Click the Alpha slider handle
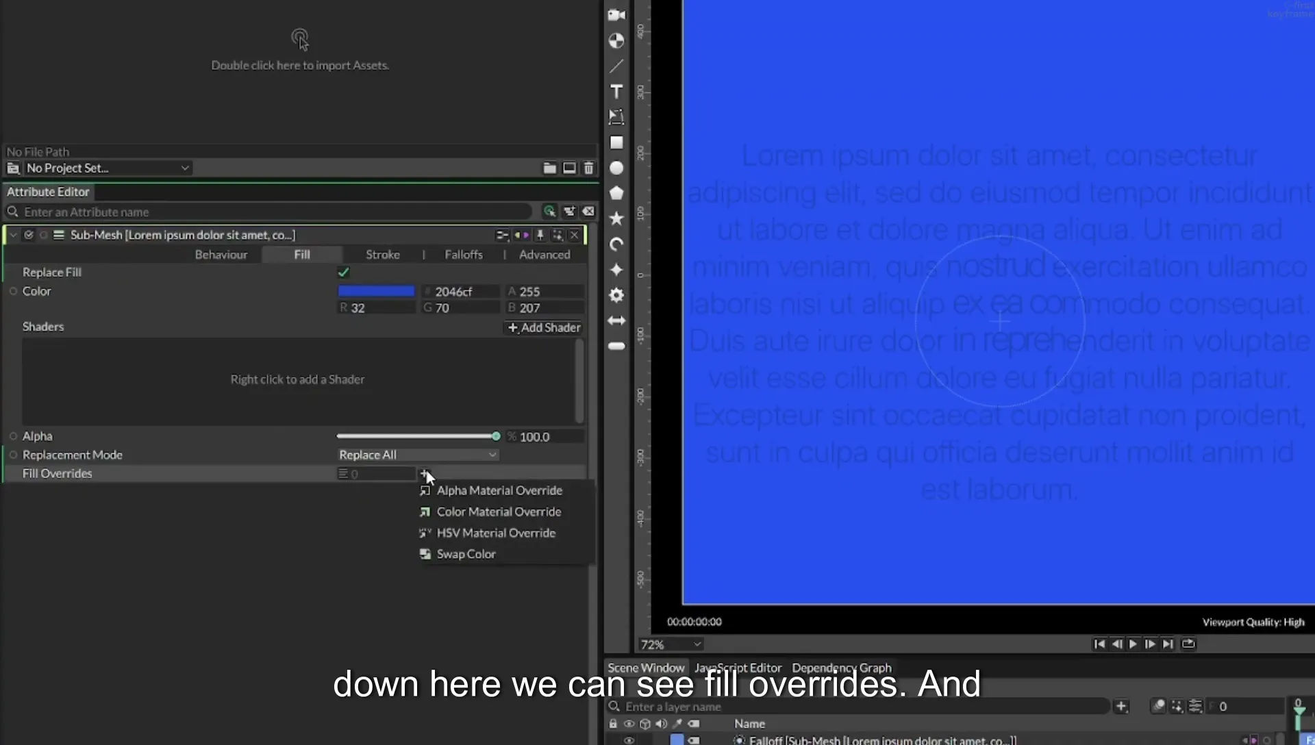This screenshot has height=745, width=1315. 496,436
